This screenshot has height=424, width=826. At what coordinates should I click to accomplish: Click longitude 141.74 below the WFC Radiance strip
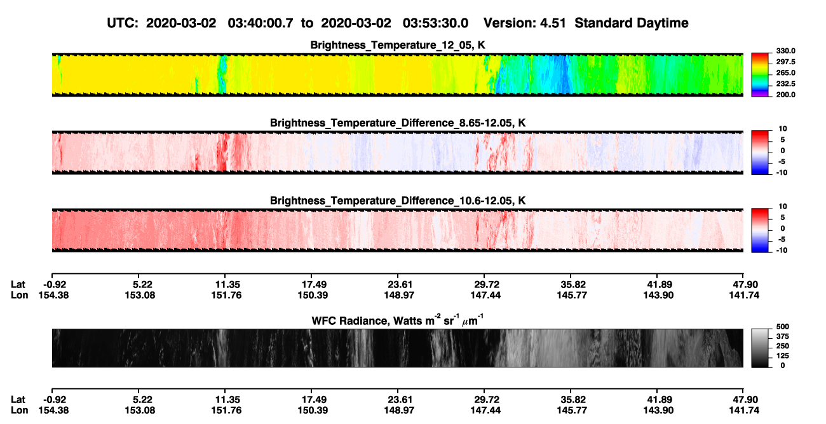tap(743, 410)
